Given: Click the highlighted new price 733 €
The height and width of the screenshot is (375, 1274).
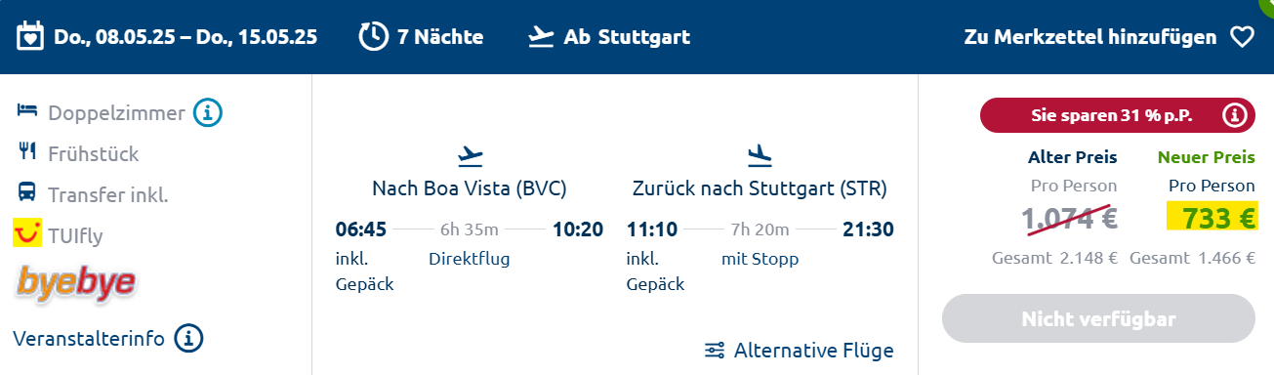Looking at the screenshot, I should click(1212, 219).
